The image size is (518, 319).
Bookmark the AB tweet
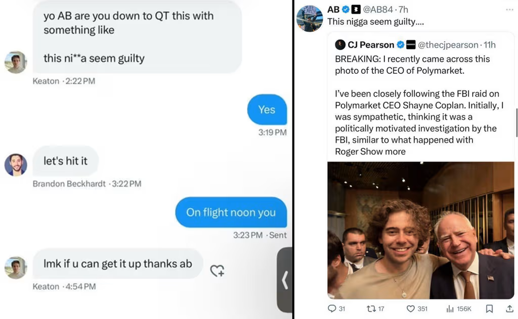coord(489,308)
